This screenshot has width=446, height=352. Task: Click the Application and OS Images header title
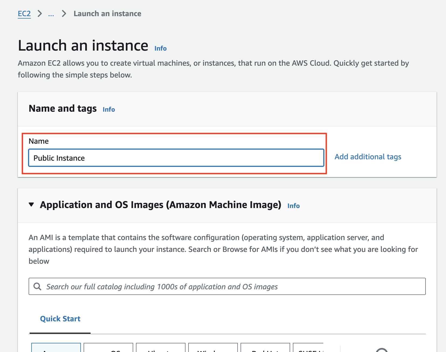coord(160,205)
